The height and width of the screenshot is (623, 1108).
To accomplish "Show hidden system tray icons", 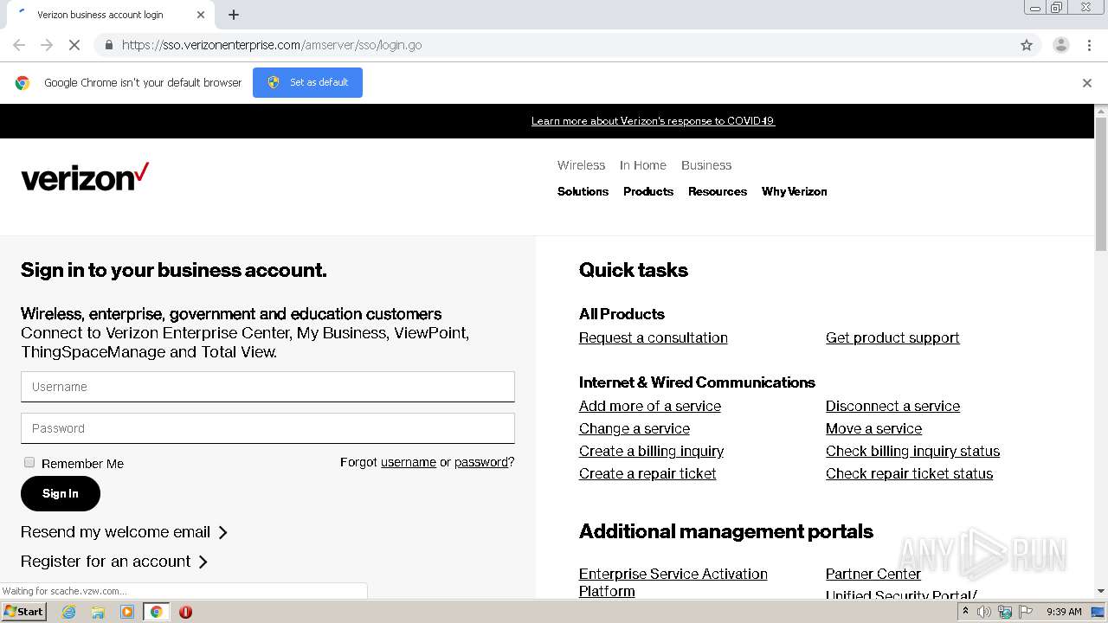I will (x=965, y=612).
